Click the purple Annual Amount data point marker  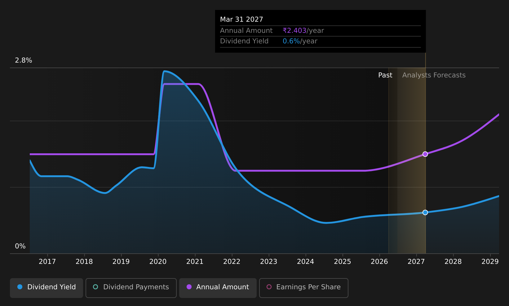(425, 154)
